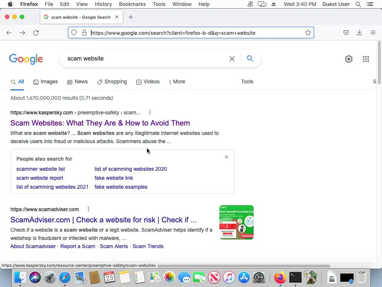Open the Guest User menu bar item

(x=336, y=4)
